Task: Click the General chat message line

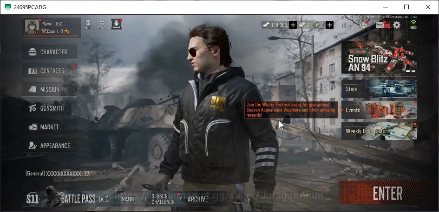Action: [58, 174]
